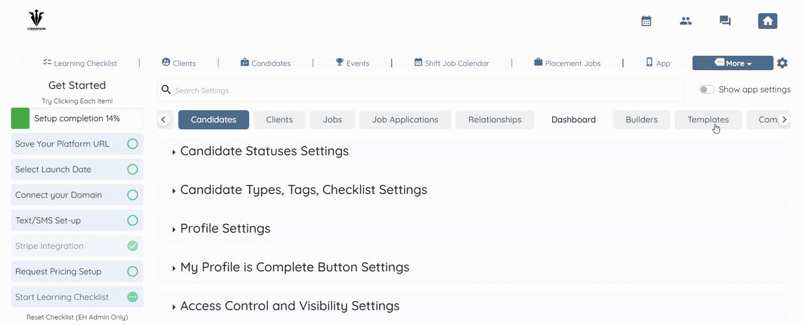Select the Job Applications tab
Image resolution: width=803 pixels, height=325 pixels.
pos(405,120)
